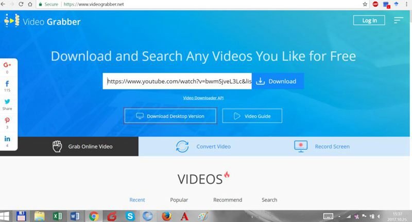Share on Google Plus sidebar icon
Viewport: 412px width, 222px height.
(7, 65)
